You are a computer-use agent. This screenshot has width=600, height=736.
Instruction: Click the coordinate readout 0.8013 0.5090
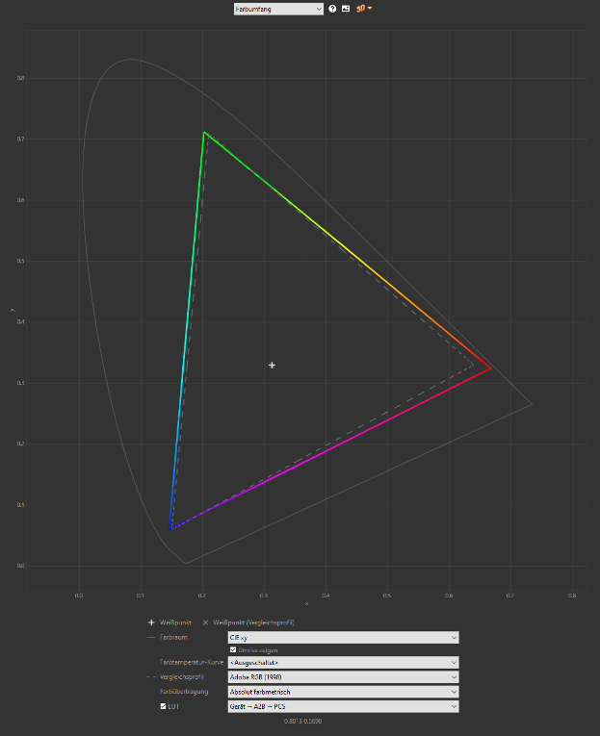click(x=302, y=721)
